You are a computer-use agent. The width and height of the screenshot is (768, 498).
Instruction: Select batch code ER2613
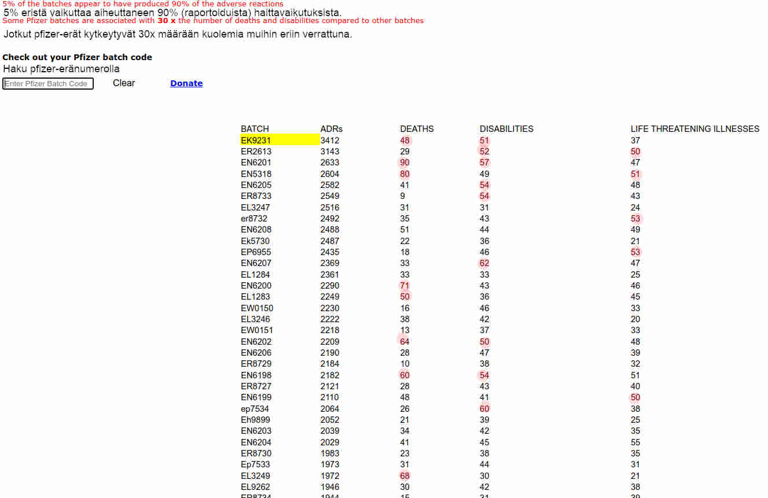point(256,152)
